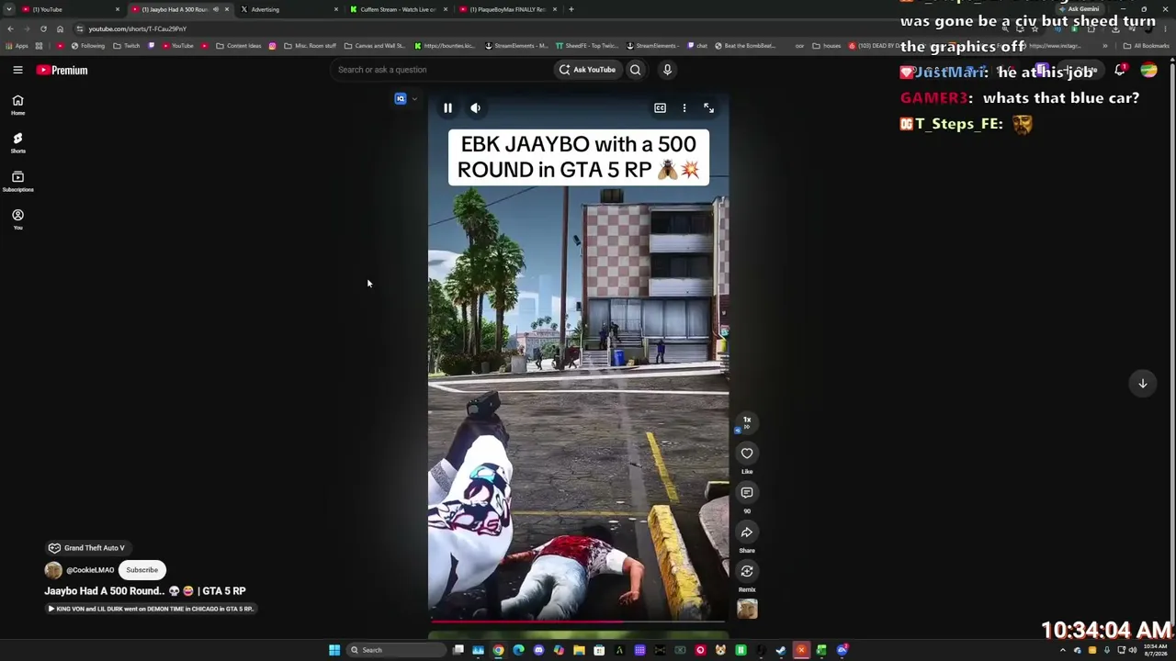The width and height of the screenshot is (1176, 661).
Task: Open the comments for this Short
Action: click(x=747, y=493)
